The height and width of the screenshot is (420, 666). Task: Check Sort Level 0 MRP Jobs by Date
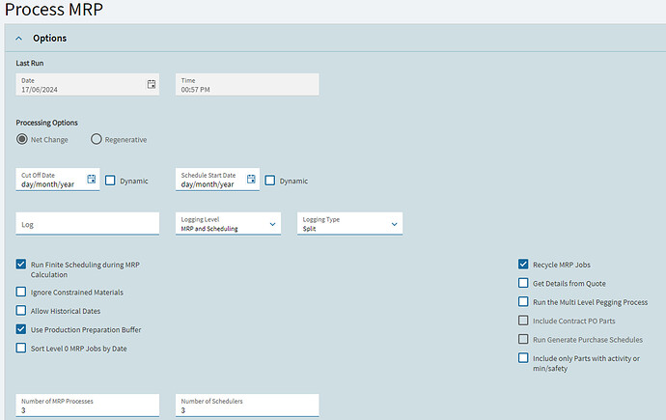[21, 348]
